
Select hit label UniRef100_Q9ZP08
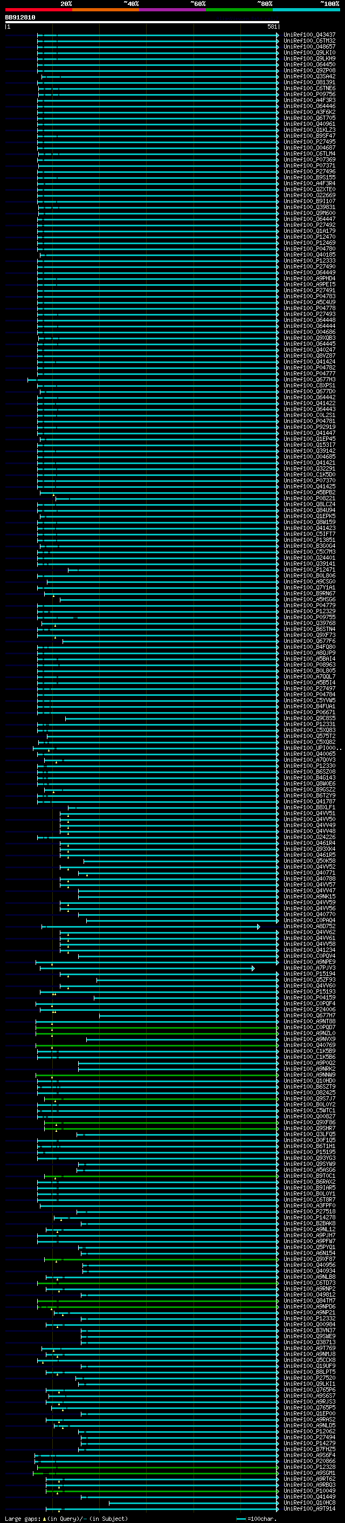point(309,70)
